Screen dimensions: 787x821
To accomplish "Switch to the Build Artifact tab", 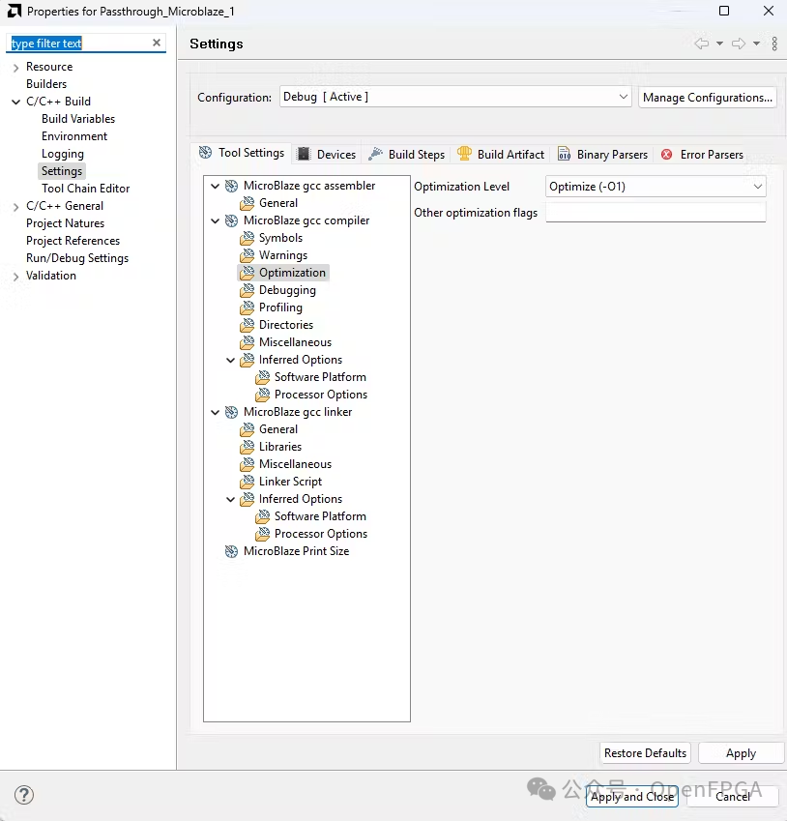I will [x=501, y=154].
